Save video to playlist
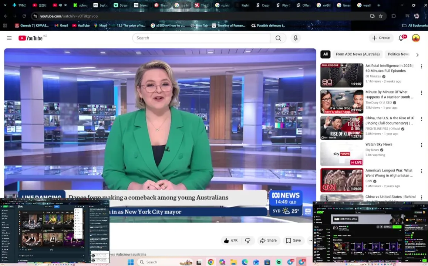428x266 pixels. pos(293,241)
